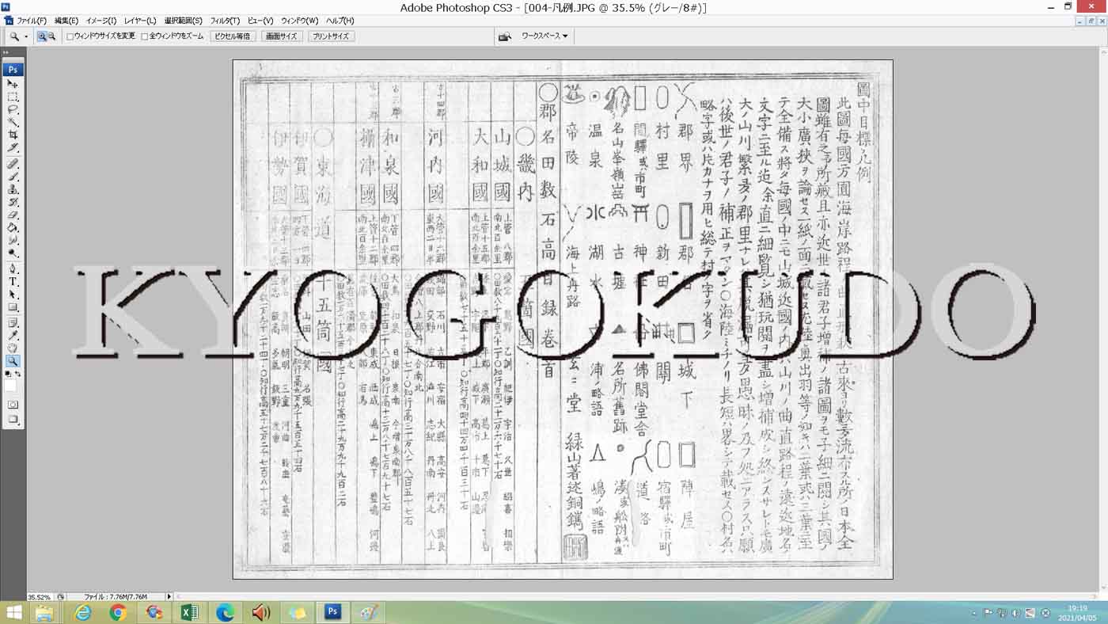Open the レイヤー(L) menu
This screenshot has width=1108, height=624.
[x=140, y=21]
